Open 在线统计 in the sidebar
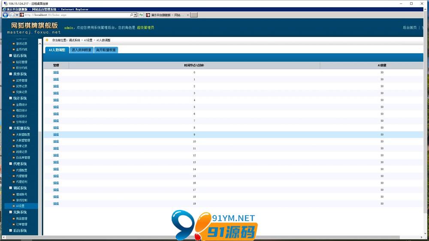The width and height of the screenshot is (429, 241). [21, 116]
